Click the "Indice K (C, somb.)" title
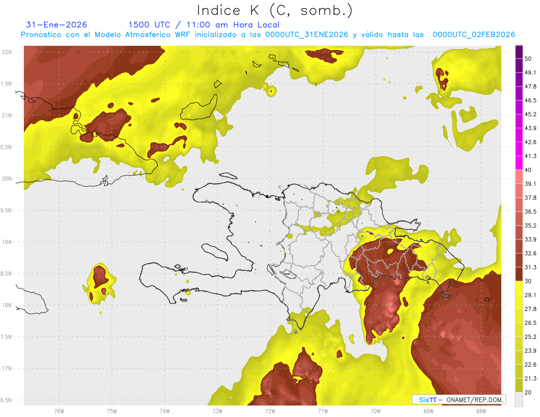Viewport: 540px width, 417px height. (275, 10)
